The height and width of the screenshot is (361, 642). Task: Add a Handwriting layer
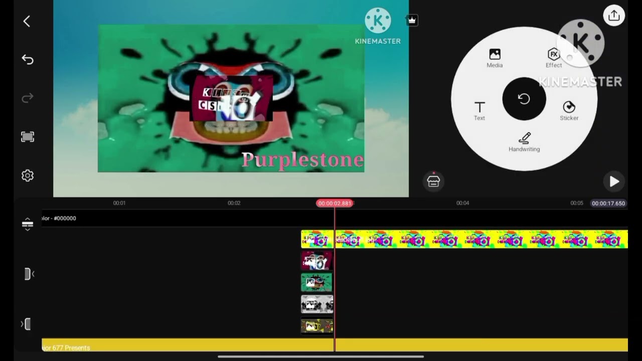[x=524, y=142]
